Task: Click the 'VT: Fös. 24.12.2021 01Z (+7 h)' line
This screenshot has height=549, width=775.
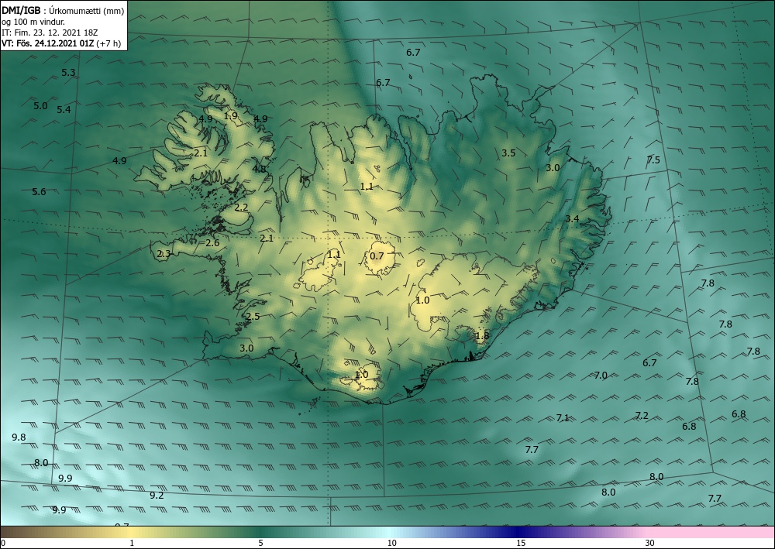Action: click(x=60, y=43)
